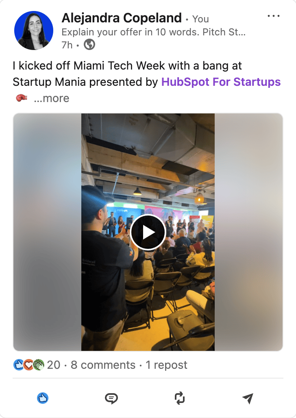
Task: Click Alejandra Copeland's profile photo
Action: tap(34, 30)
